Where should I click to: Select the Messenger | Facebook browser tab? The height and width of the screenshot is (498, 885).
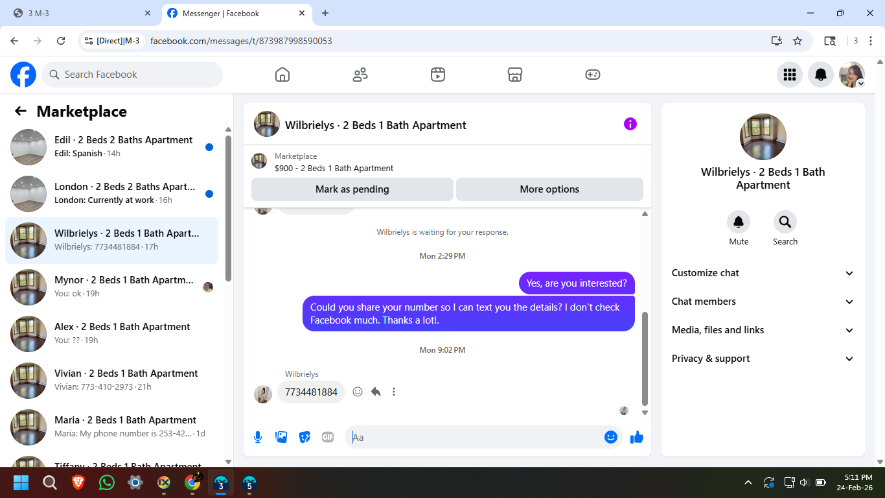click(236, 13)
